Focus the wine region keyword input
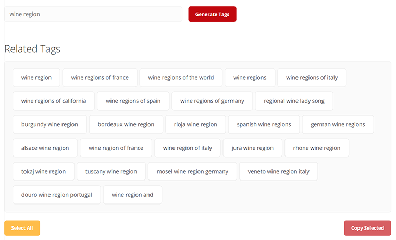This screenshot has width=396, height=240. point(93,14)
